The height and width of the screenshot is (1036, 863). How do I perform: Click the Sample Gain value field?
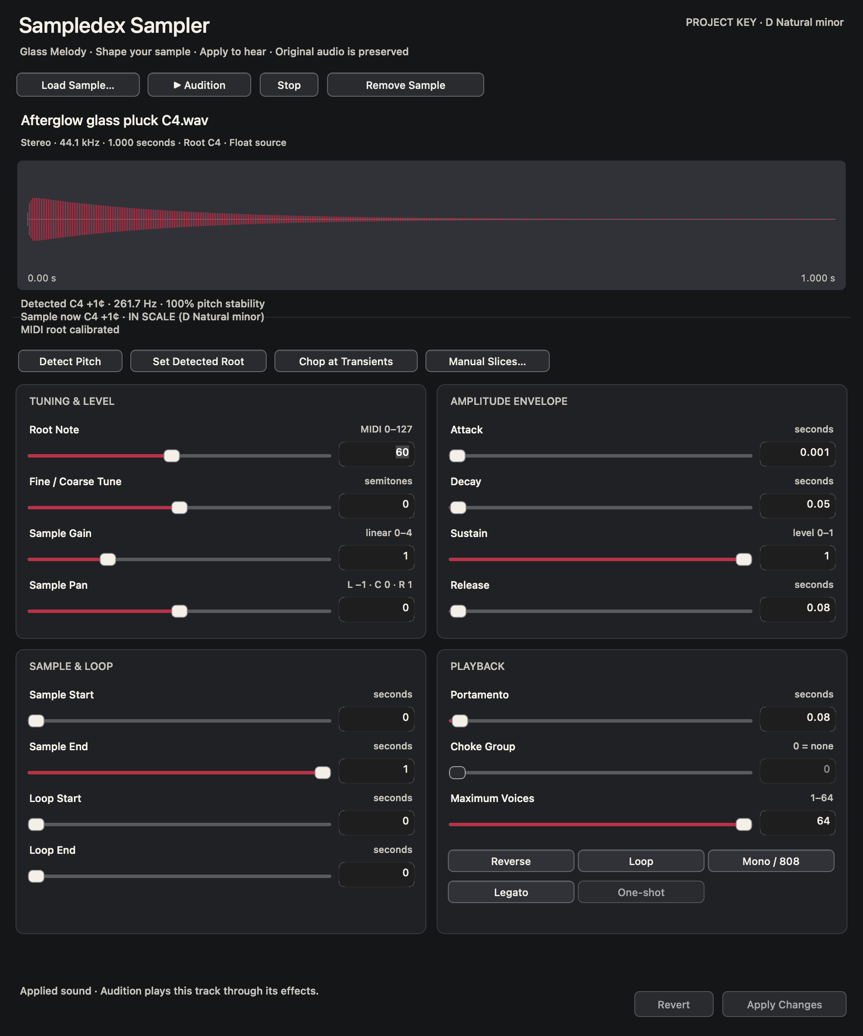[377, 557]
